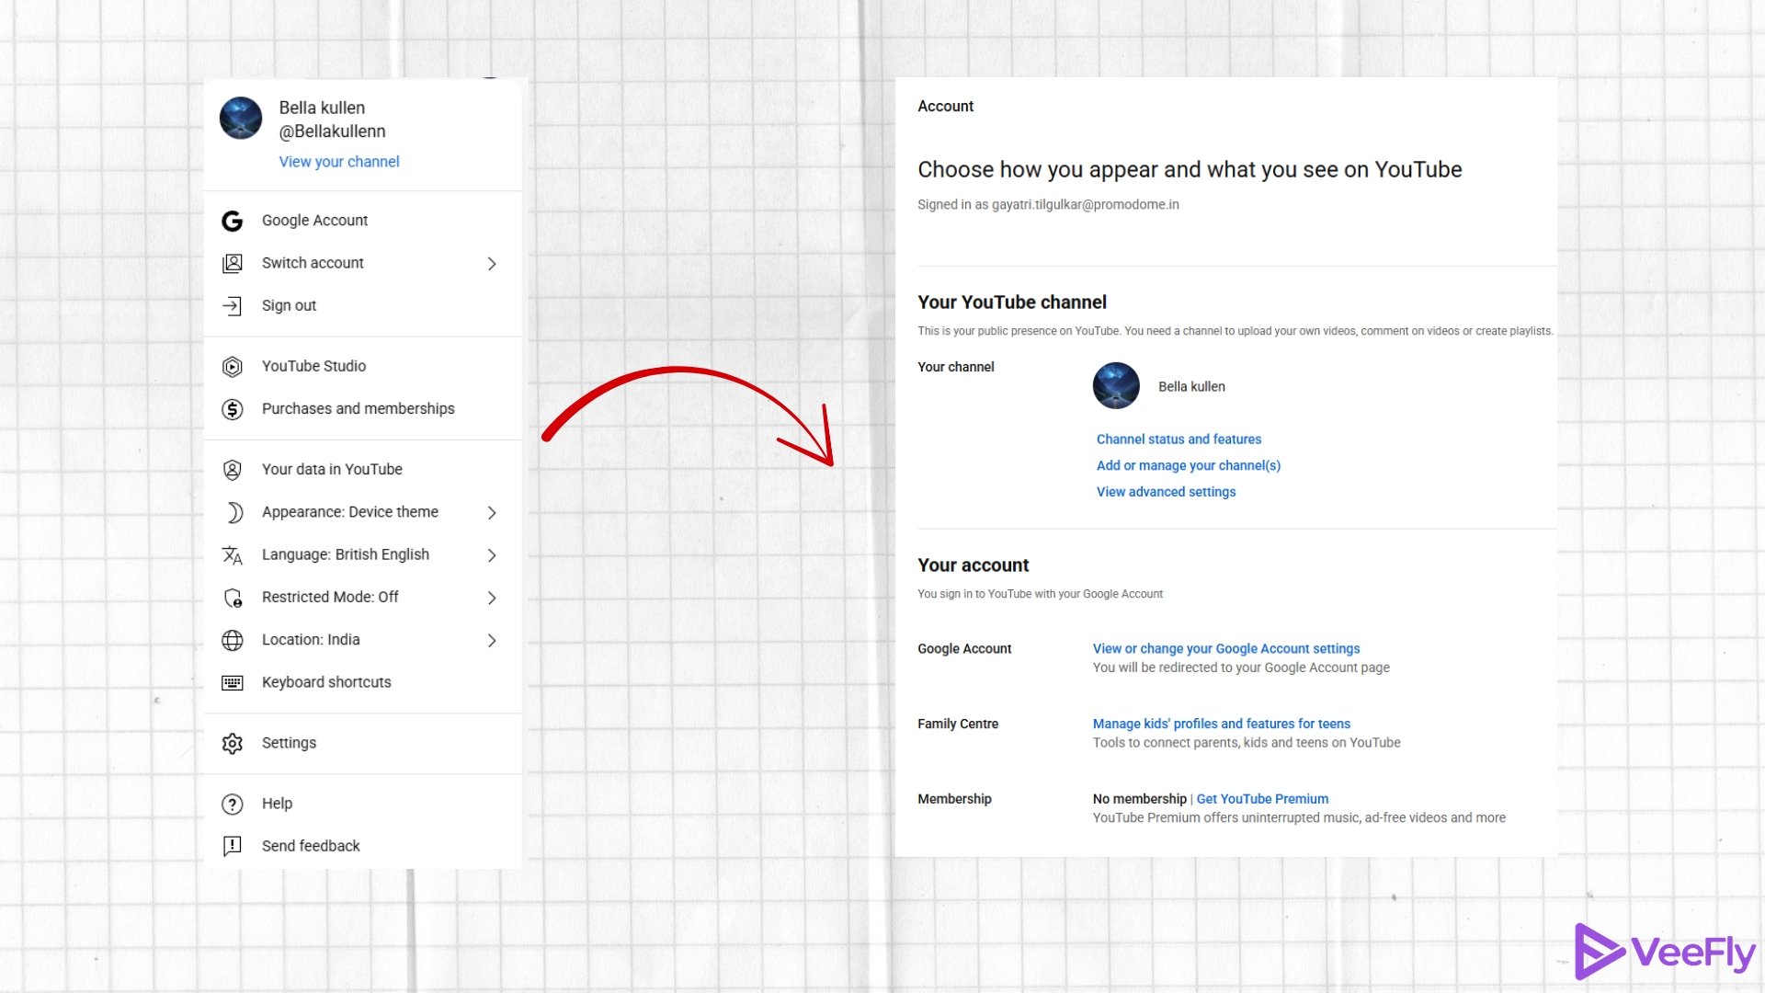Screen dimensions: 1765x993
Task: Click the Keyboard shortcuts keyboard icon
Action: pos(233,682)
